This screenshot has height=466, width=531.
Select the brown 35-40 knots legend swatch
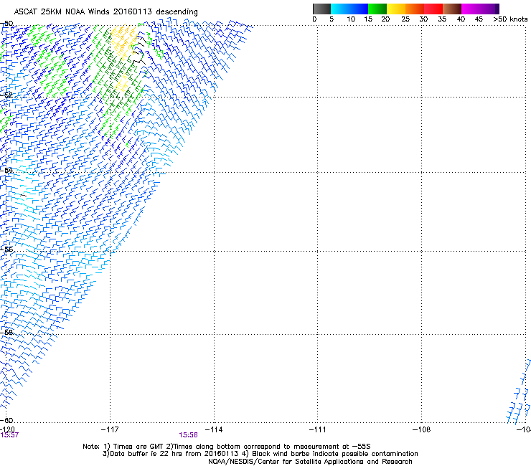click(452, 9)
